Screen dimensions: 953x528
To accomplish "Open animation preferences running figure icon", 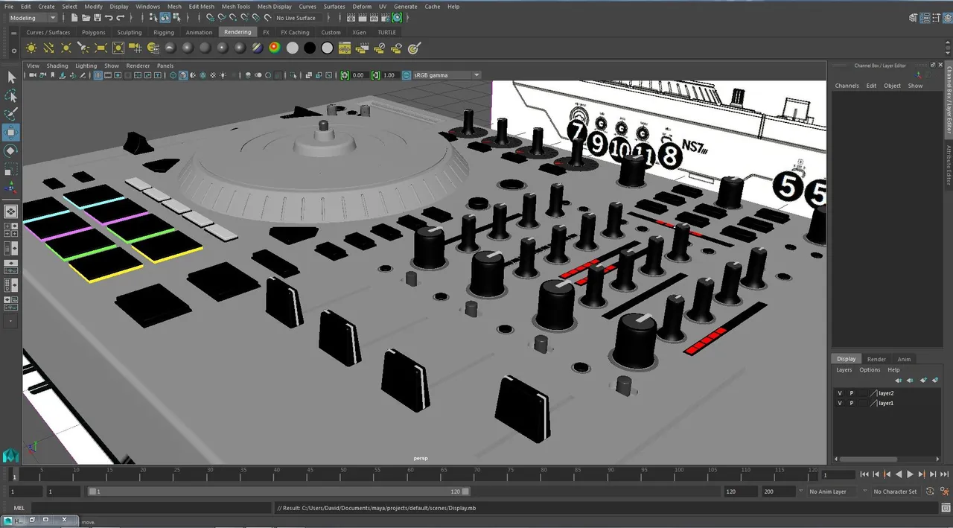I will [x=944, y=492].
